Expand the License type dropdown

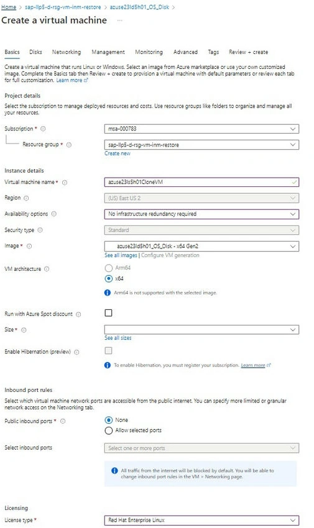pos(201,520)
